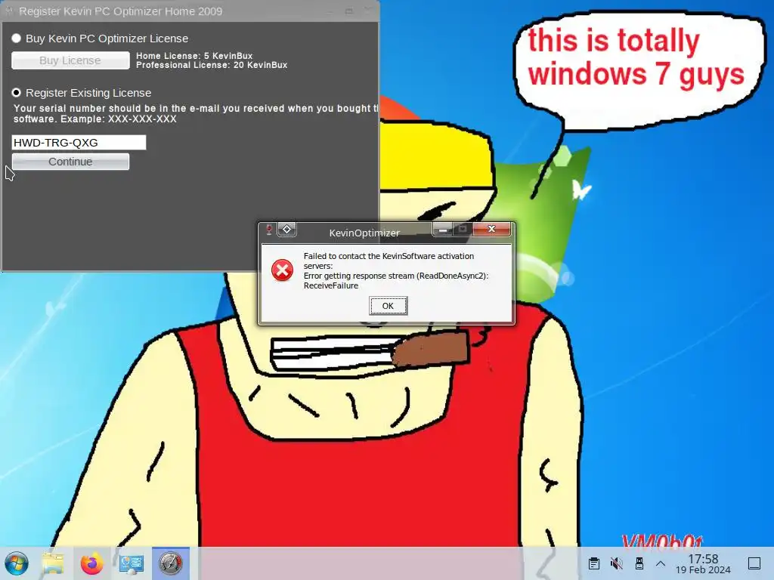Viewport: 774px width, 580px height.
Task: Click maximize button on KevinOptimizer dialog
Action: 463,230
